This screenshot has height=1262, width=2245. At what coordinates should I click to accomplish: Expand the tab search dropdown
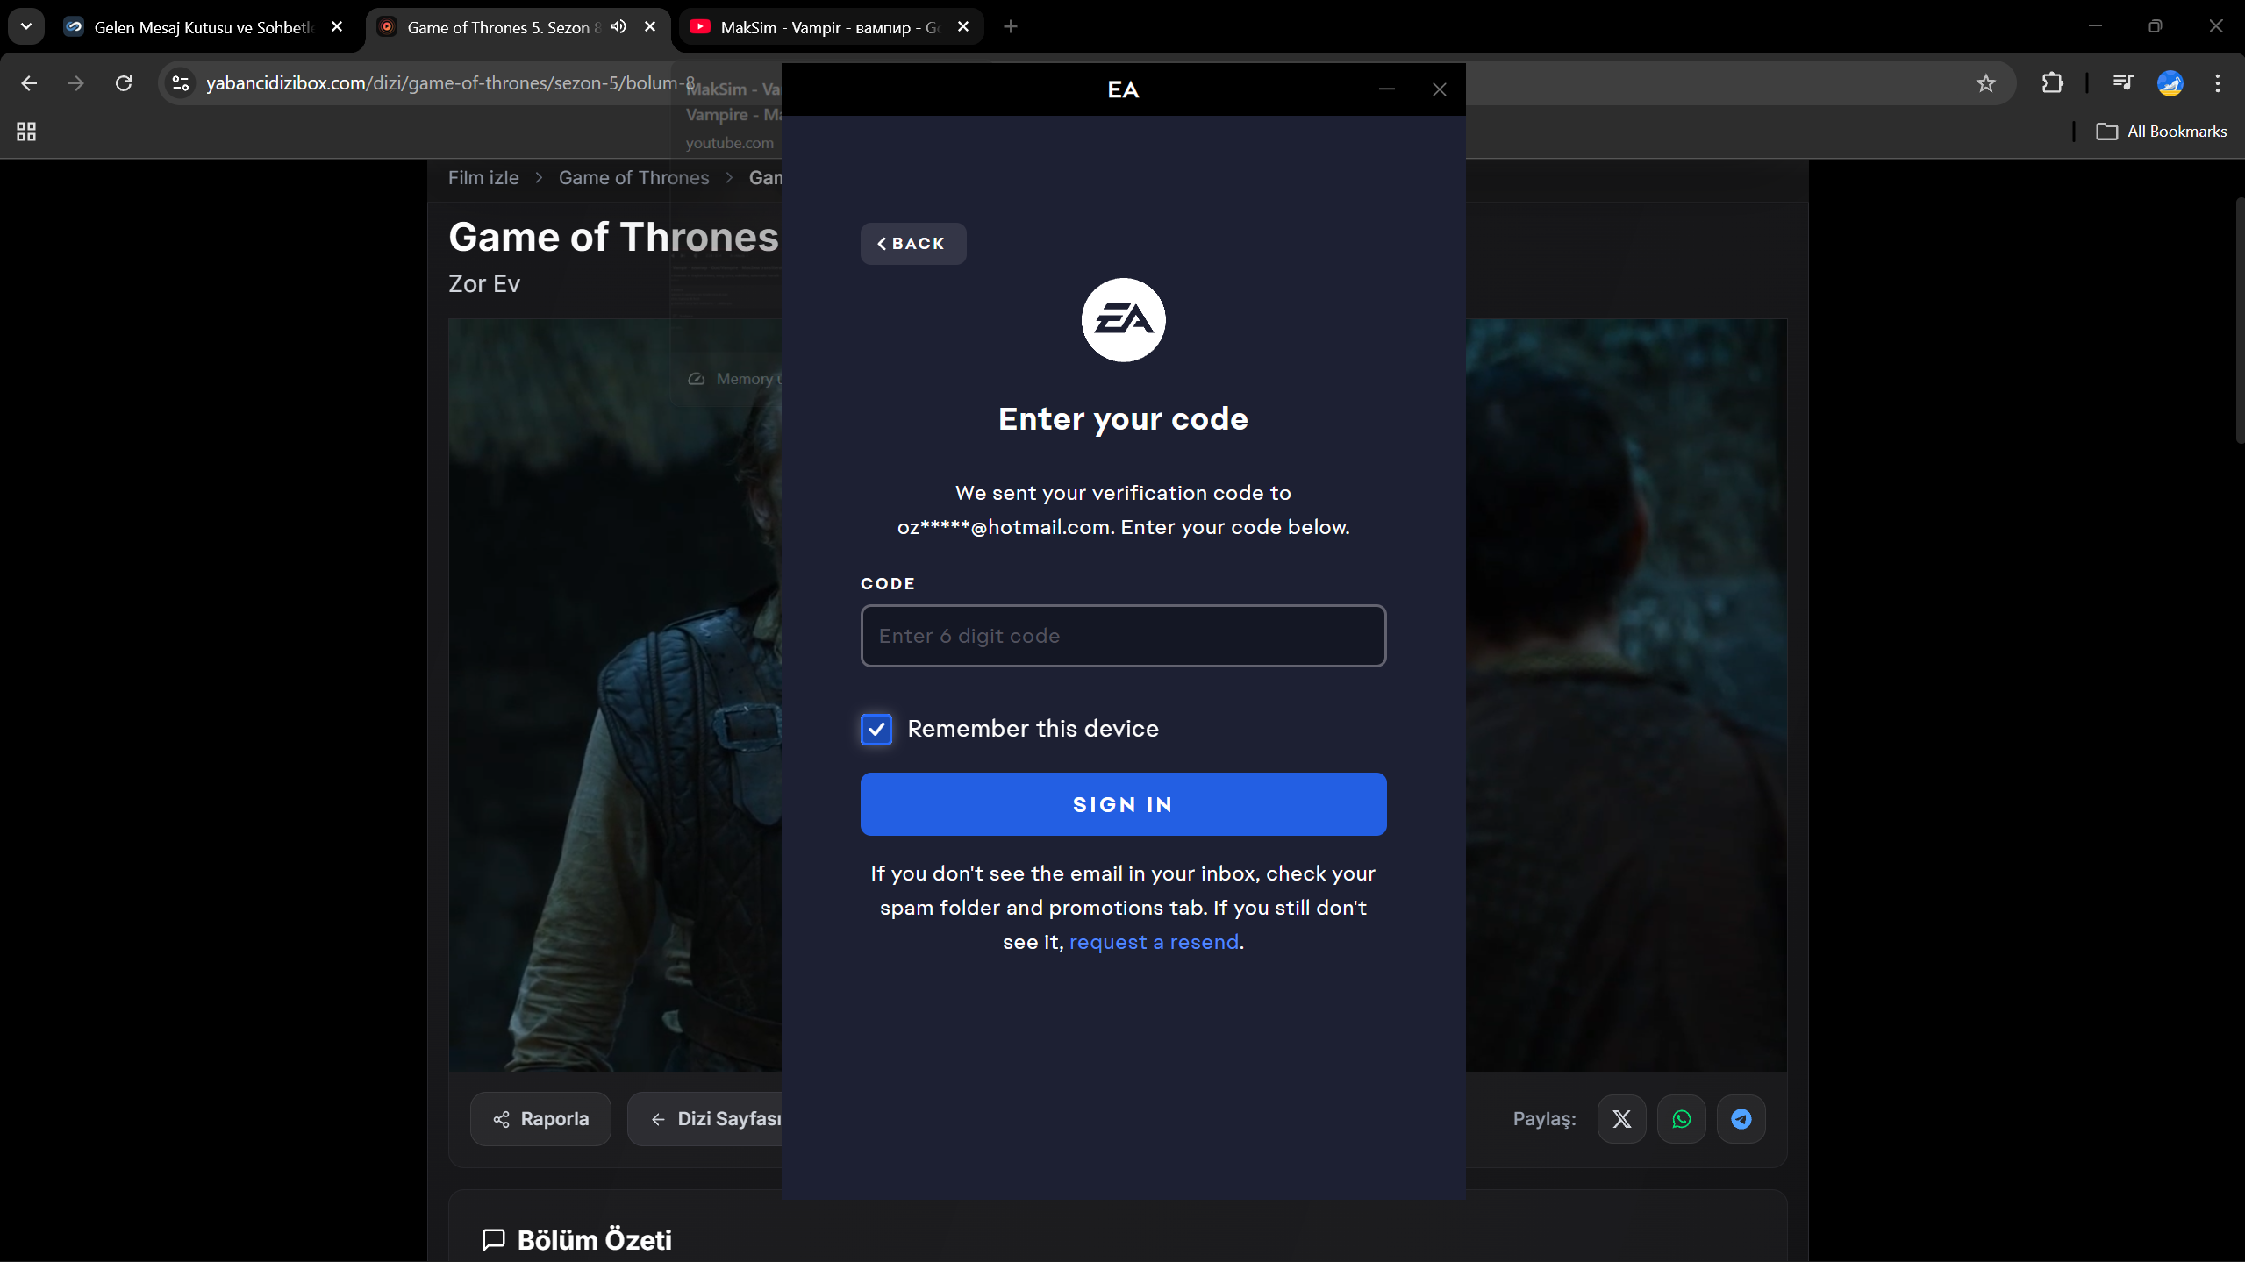coord(26,26)
